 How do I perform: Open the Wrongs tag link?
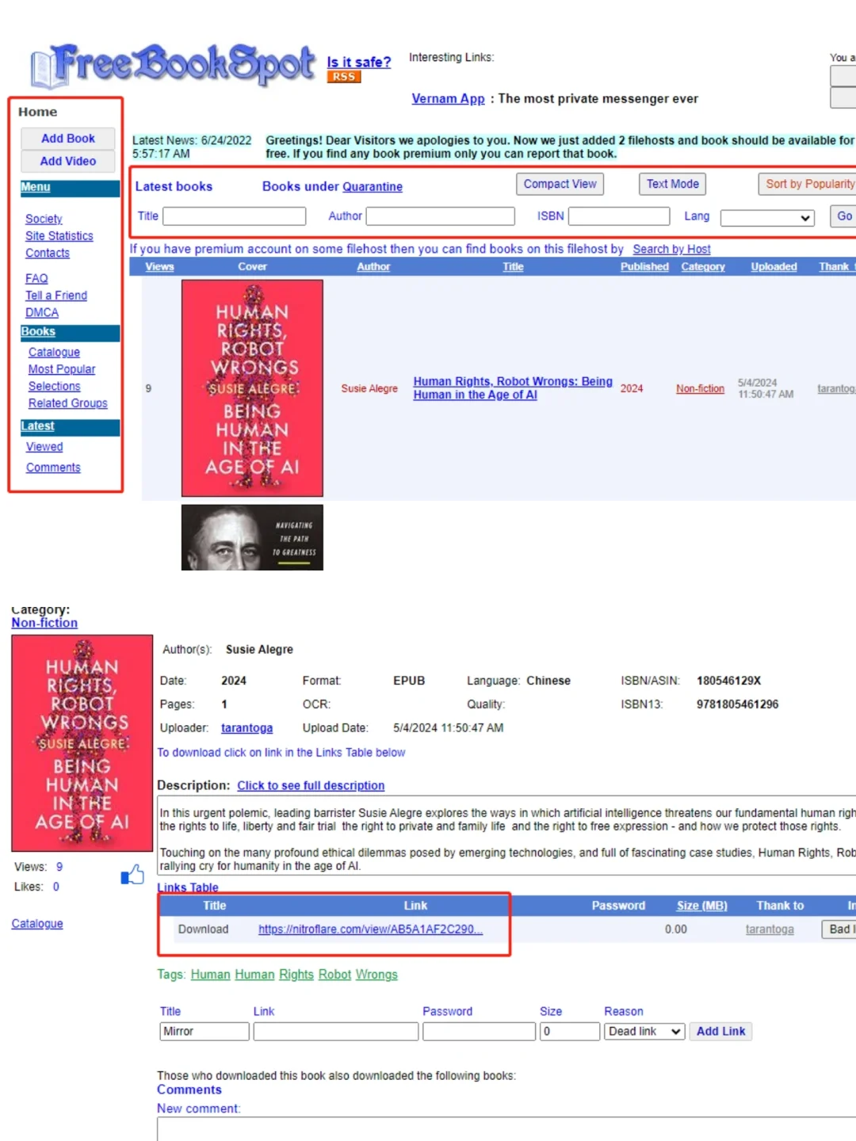376,975
